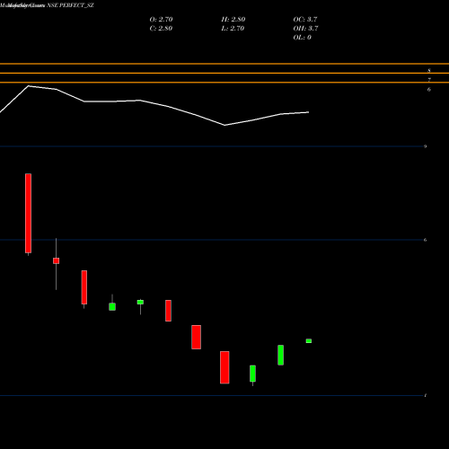Click the white indicator line above candles
Image resolution: width=449 pixels, height=449 pixels.
(x=154, y=105)
